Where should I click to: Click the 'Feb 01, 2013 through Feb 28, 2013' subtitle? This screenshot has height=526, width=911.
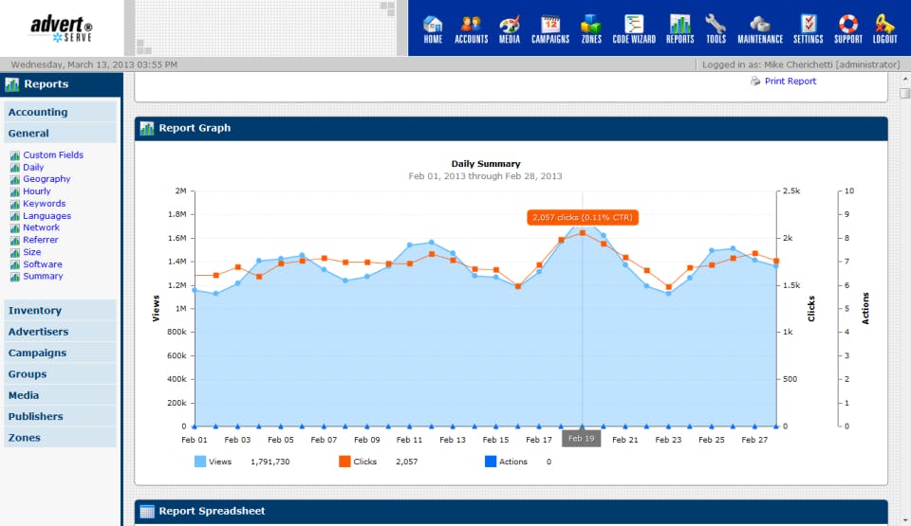point(485,176)
